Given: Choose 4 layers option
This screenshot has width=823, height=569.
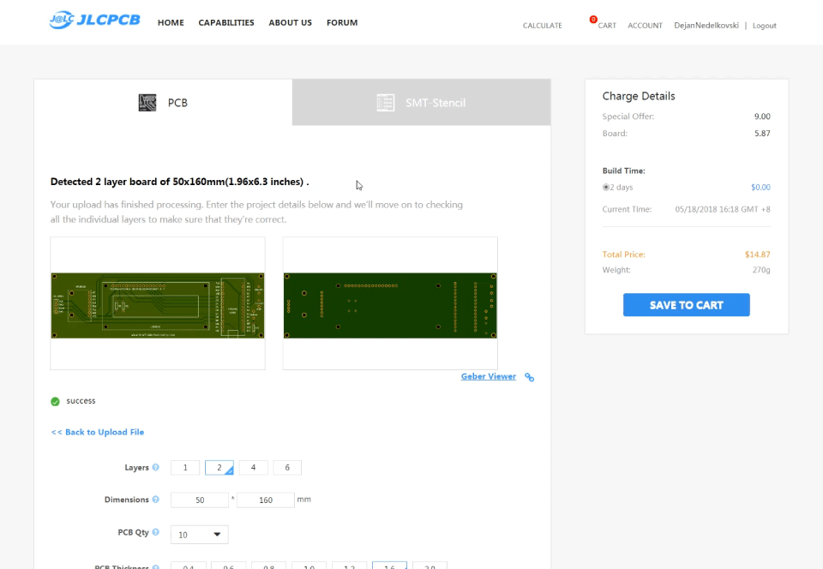Looking at the screenshot, I should (253, 468).
